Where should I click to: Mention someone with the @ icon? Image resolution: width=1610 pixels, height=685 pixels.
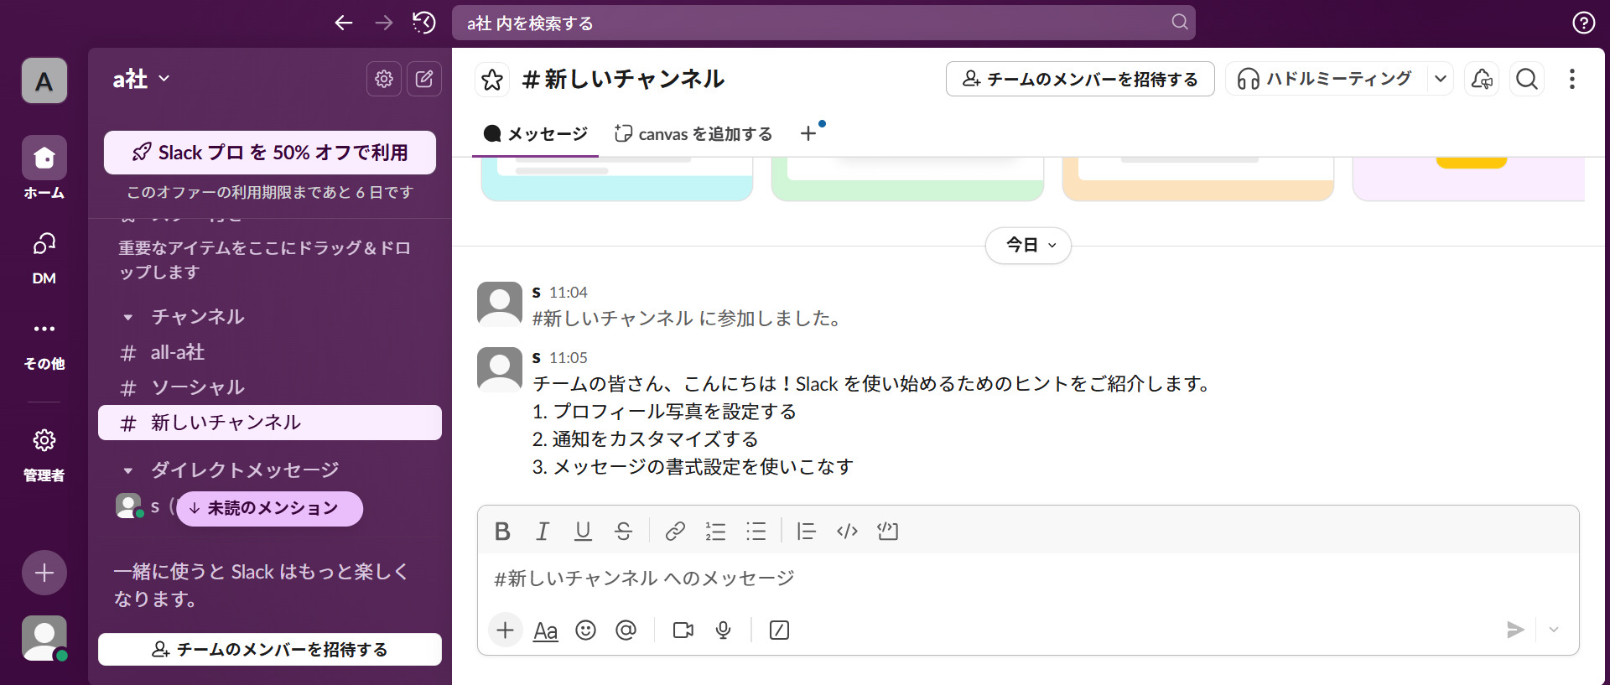pyautogui.click(x=626, y=630)
